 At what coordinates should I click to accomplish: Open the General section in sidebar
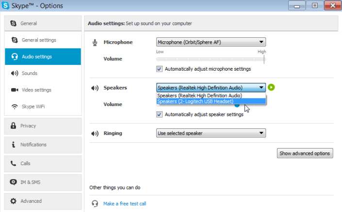pyautogui.click(x=43, y=23)
